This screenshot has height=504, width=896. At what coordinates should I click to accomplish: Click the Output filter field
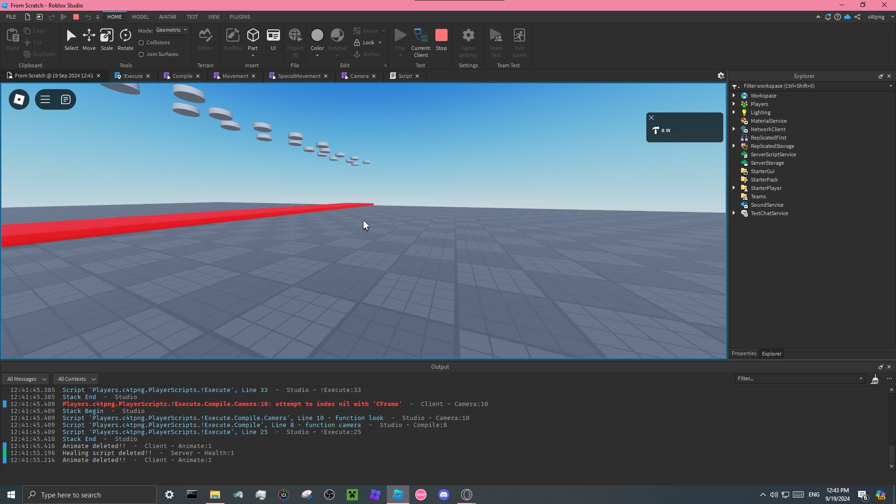[793, 378]
